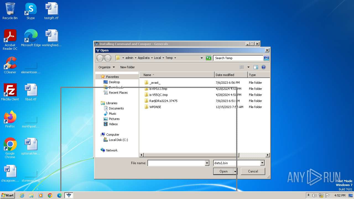Screen dimensions: 354x199
Task: Sort by the Name column header
Action: (177, 75)
